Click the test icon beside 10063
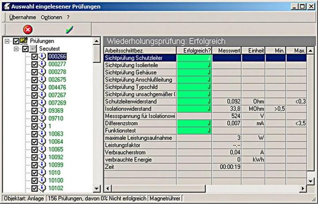This screenshot has width=318, height=204. (x=42, y=134)
